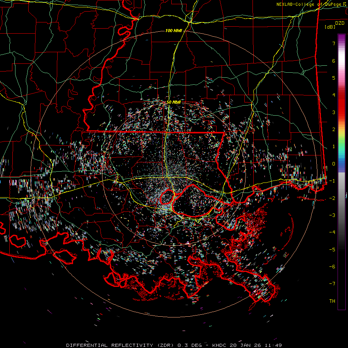The height and width of the screenshot is (348, 348).
Task: Click the scale value -3
Action: [x=332, y=215]
